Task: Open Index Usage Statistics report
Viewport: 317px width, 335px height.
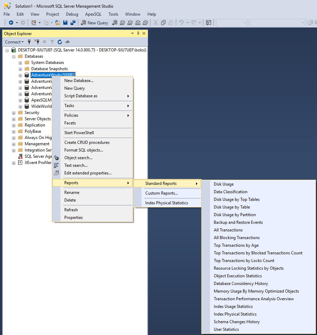Action: click(x=259, y=307)
